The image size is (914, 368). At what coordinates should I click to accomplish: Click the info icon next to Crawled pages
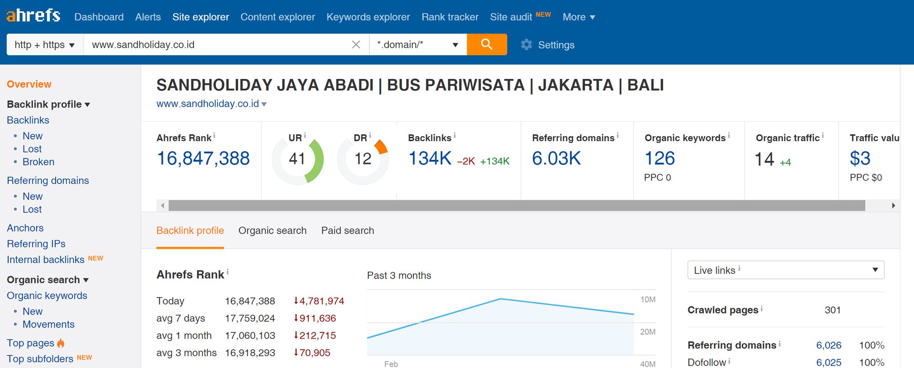click(x=762, y=308)
